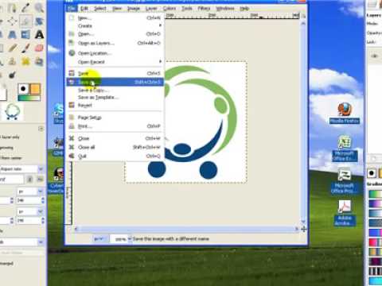Screen dimensions: 382x286
Task: Click the landscape orientation button in crop options
Action: pyautogui.click(x=40, y=180)
